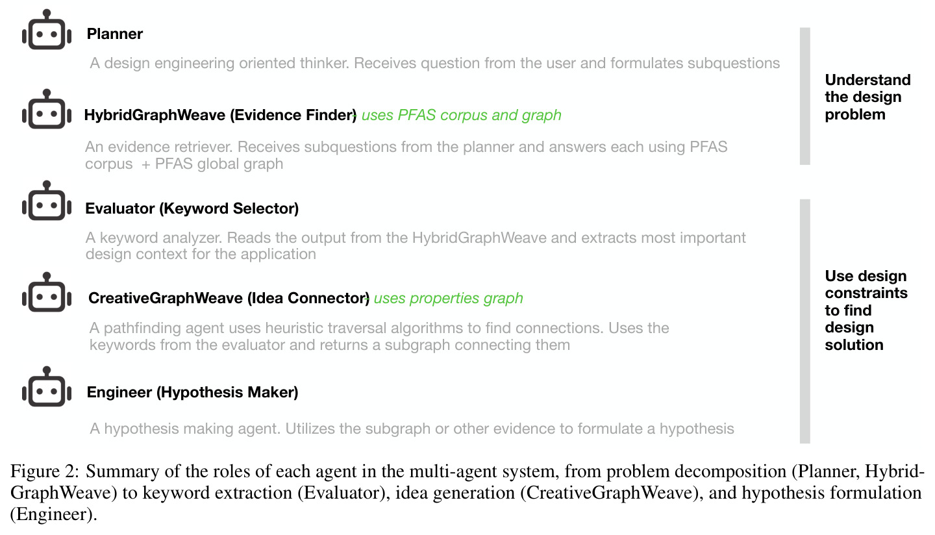Click HybridGraphWeave (Evidence Finder) title
Screen dimensions: 935x535
click(x=221, y=116)
